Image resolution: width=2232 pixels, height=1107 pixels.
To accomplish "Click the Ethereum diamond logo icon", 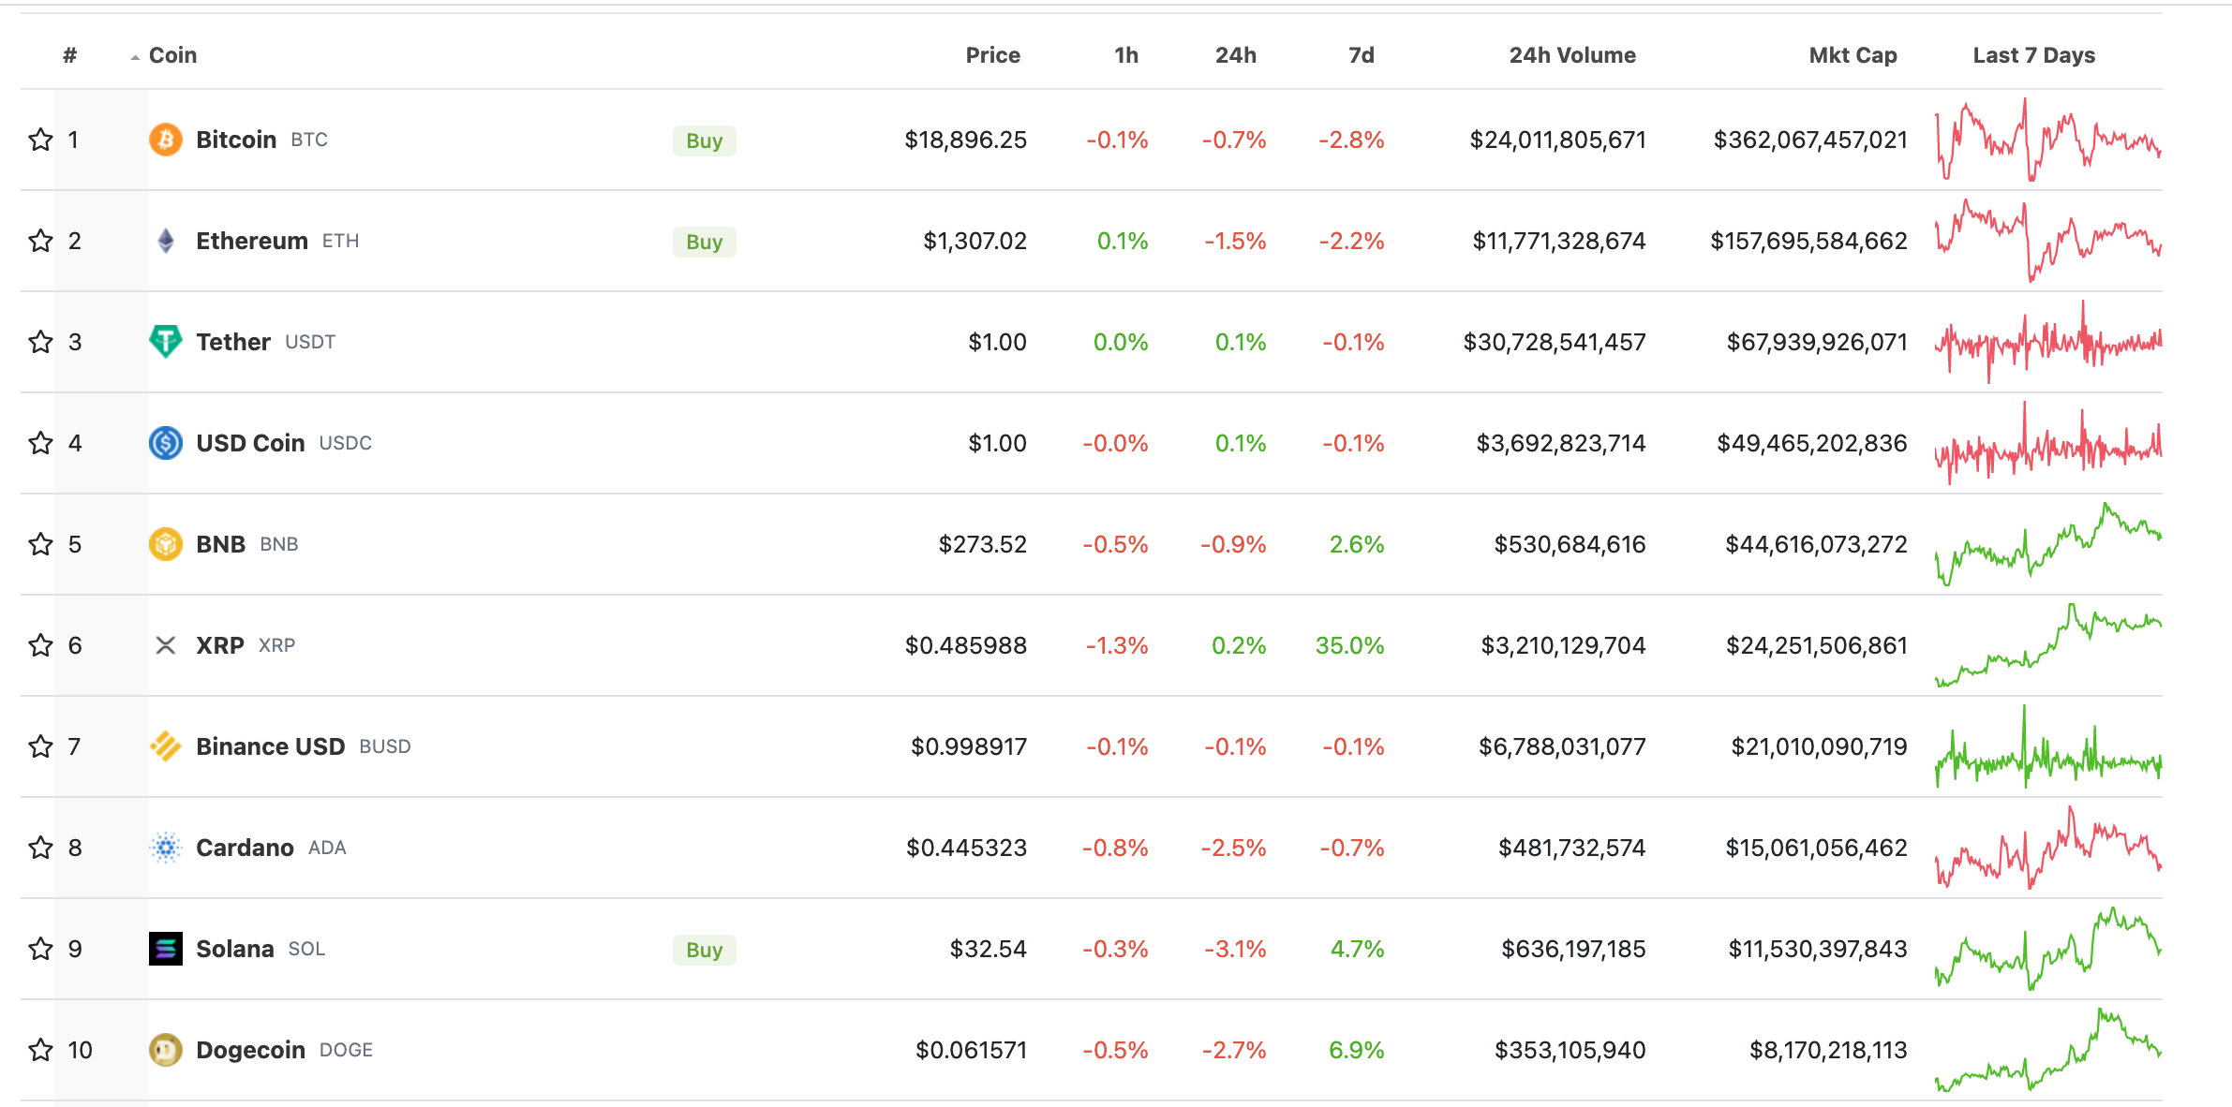I will pos(166,241).
